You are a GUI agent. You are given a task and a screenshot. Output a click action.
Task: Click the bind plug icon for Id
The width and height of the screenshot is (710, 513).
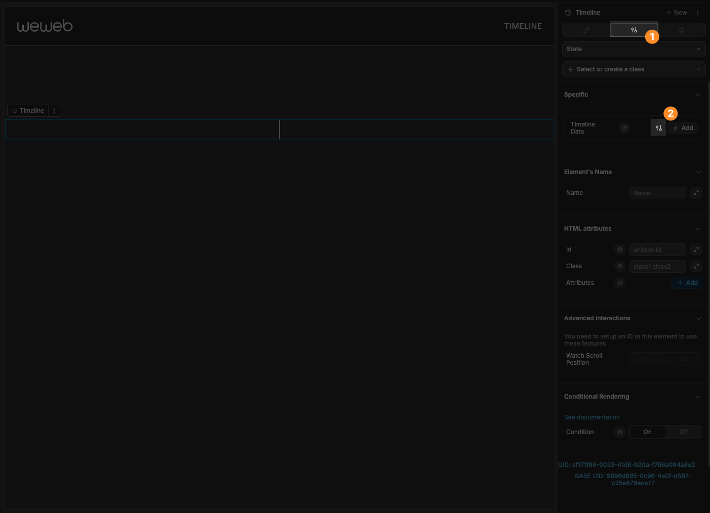pyautogui.click(x=620, y=249)
